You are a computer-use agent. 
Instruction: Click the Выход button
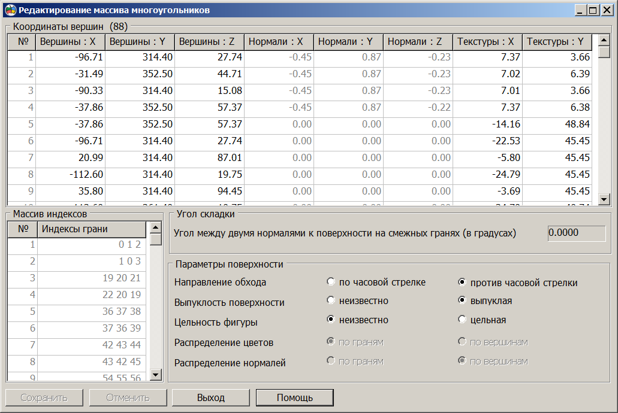pyautogui.click(x=210, y=397)
